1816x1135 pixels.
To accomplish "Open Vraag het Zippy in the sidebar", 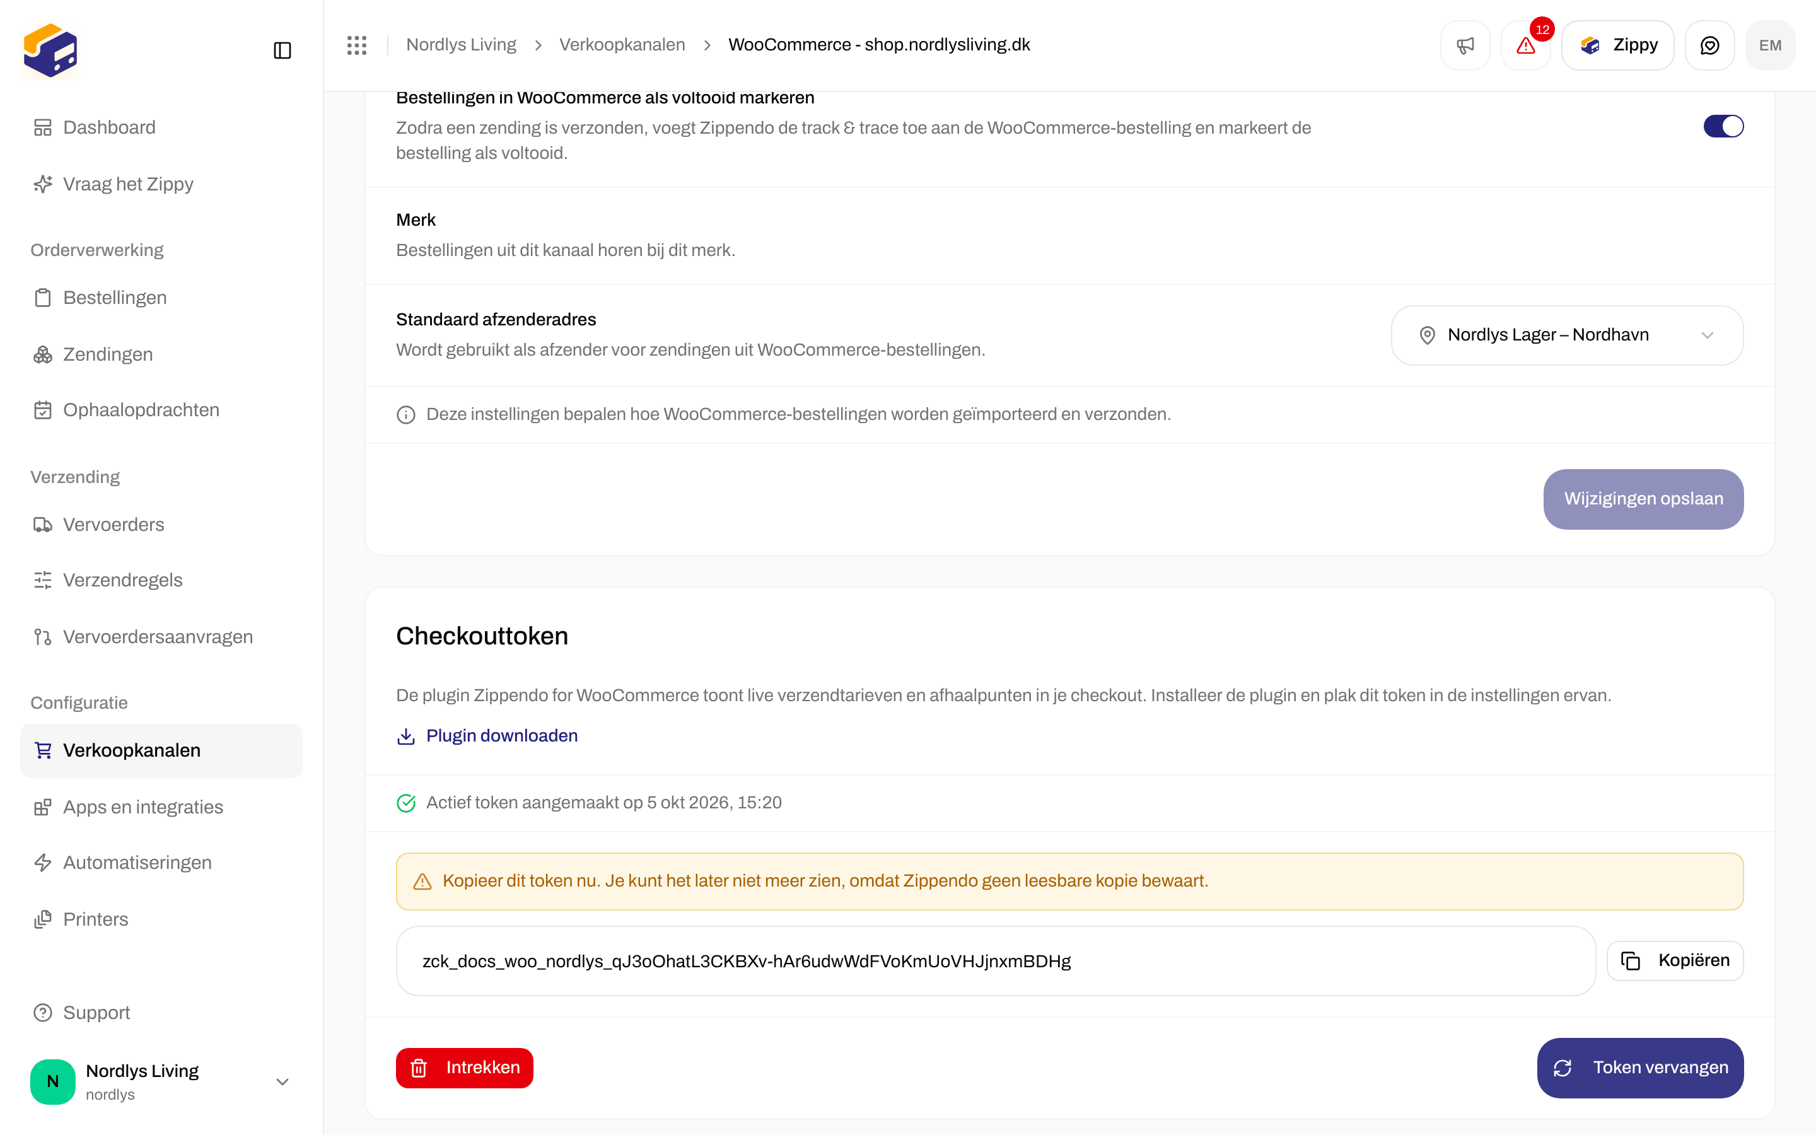I will [x=161, y=184].
